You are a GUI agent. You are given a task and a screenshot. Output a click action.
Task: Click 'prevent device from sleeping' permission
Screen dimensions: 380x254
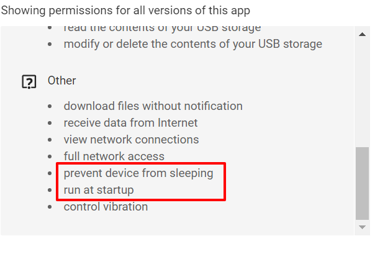pyautogui.click(x=138, y=173)
